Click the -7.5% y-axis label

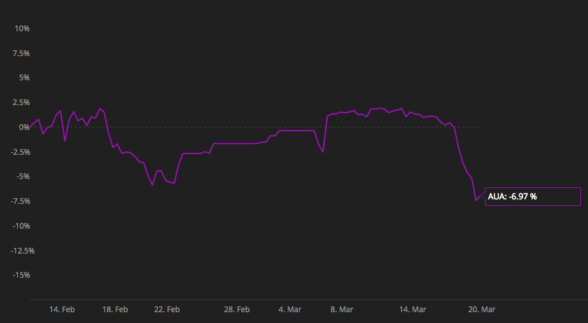(20, 201)
